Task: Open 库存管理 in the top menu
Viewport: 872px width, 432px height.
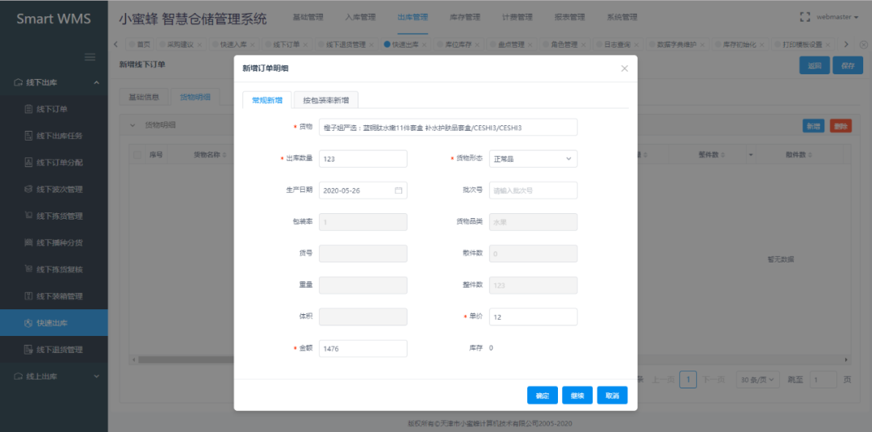Action: click(x=464, y=17)
